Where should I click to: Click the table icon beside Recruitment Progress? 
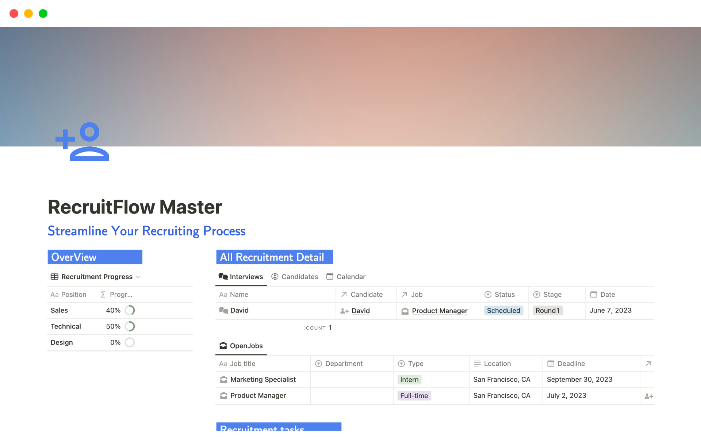[54, 277]
